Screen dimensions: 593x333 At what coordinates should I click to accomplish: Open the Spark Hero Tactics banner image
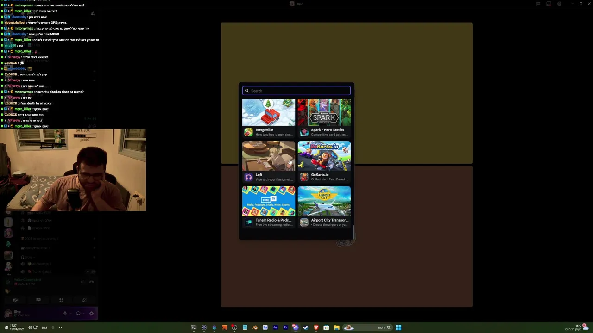[324, 112]
